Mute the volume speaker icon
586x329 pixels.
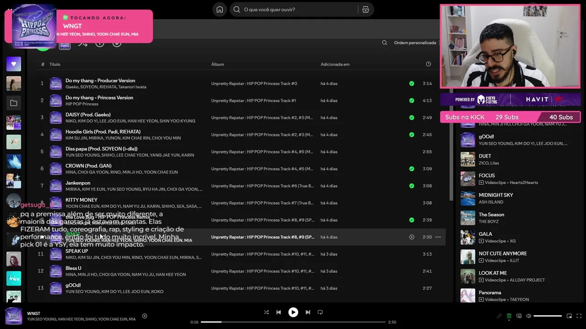coord(529,316)
